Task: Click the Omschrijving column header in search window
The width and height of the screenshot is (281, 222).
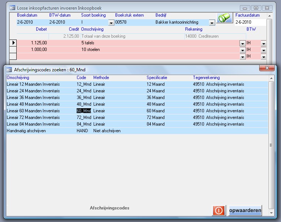Action: [18, 78]
